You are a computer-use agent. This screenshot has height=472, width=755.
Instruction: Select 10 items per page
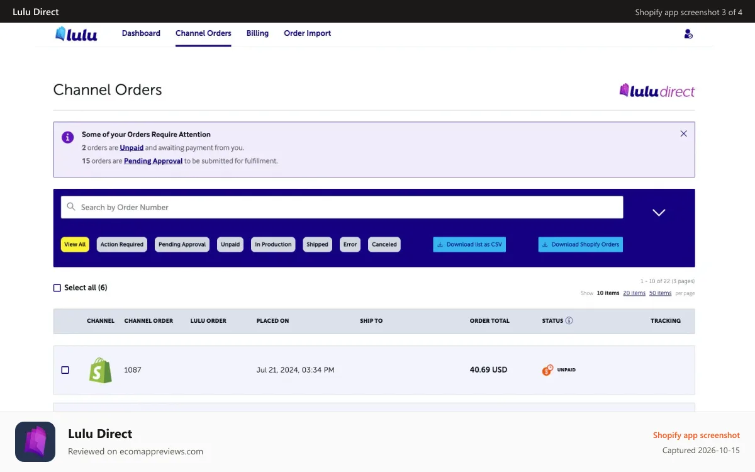608,293
